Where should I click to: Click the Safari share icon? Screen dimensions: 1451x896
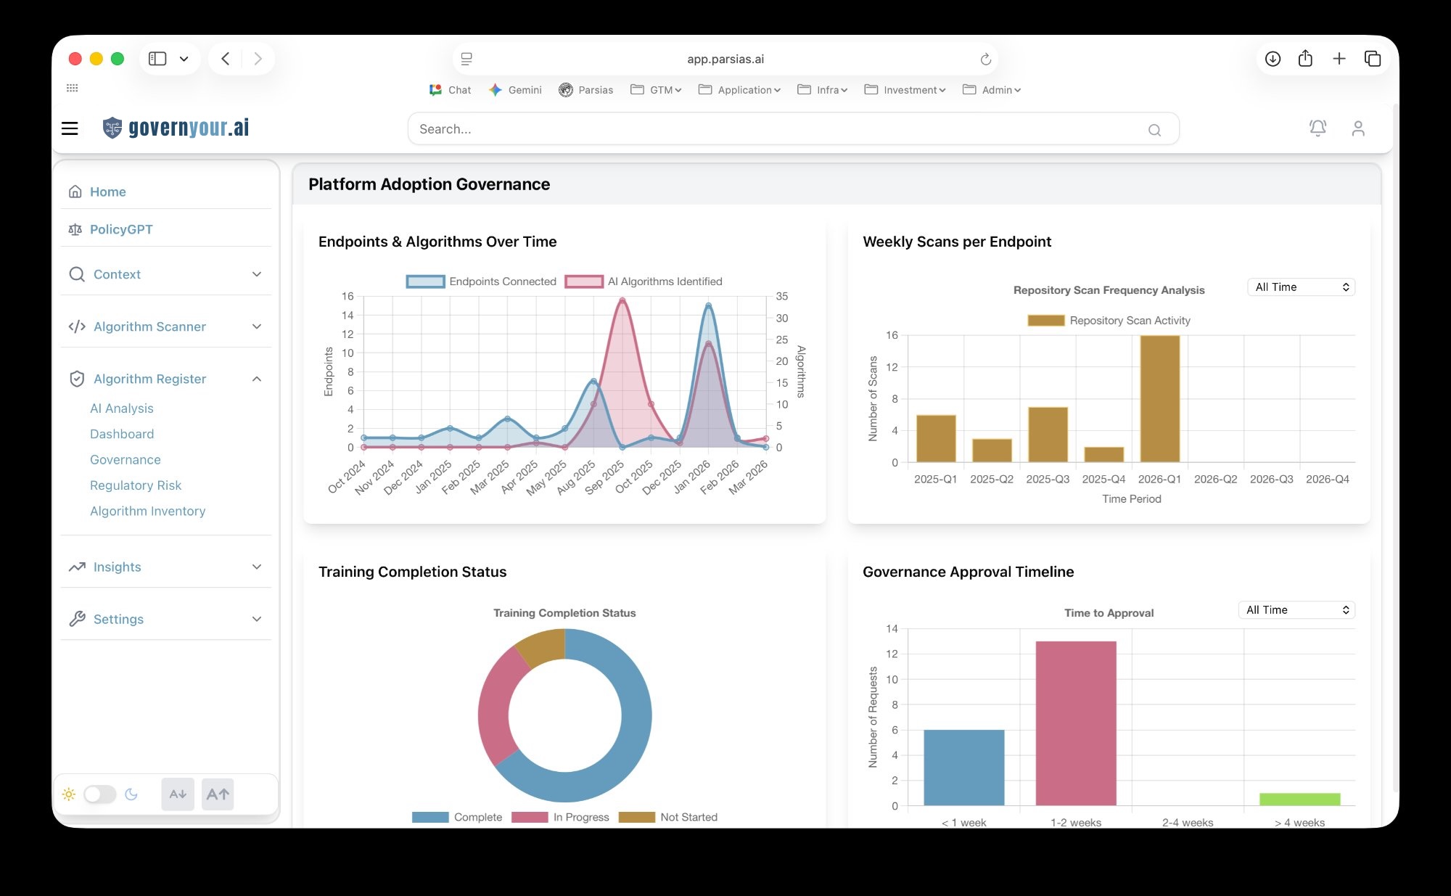(x=1305, y=59)
